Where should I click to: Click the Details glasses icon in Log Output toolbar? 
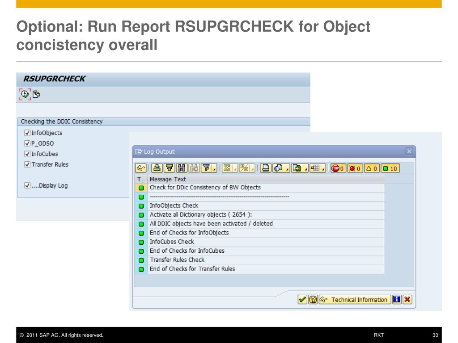[141, 168]
